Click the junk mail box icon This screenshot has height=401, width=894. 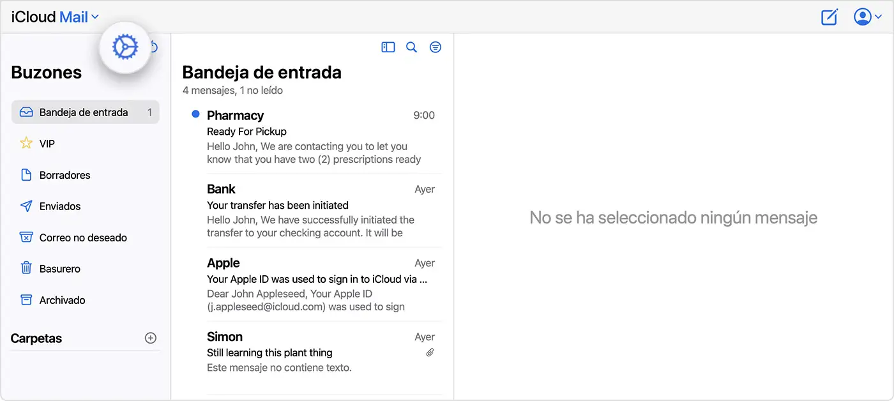point(26,238)
